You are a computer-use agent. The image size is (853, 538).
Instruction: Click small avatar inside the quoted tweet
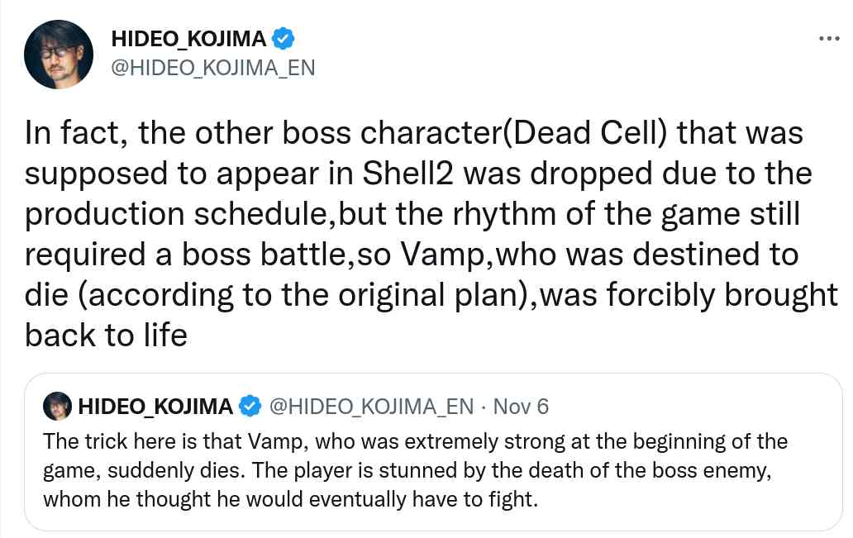pyautogui.click(x=58, y=407)
